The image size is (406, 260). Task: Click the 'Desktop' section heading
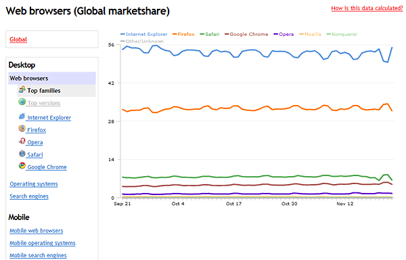pyautogui.click(x=22, y=65)
